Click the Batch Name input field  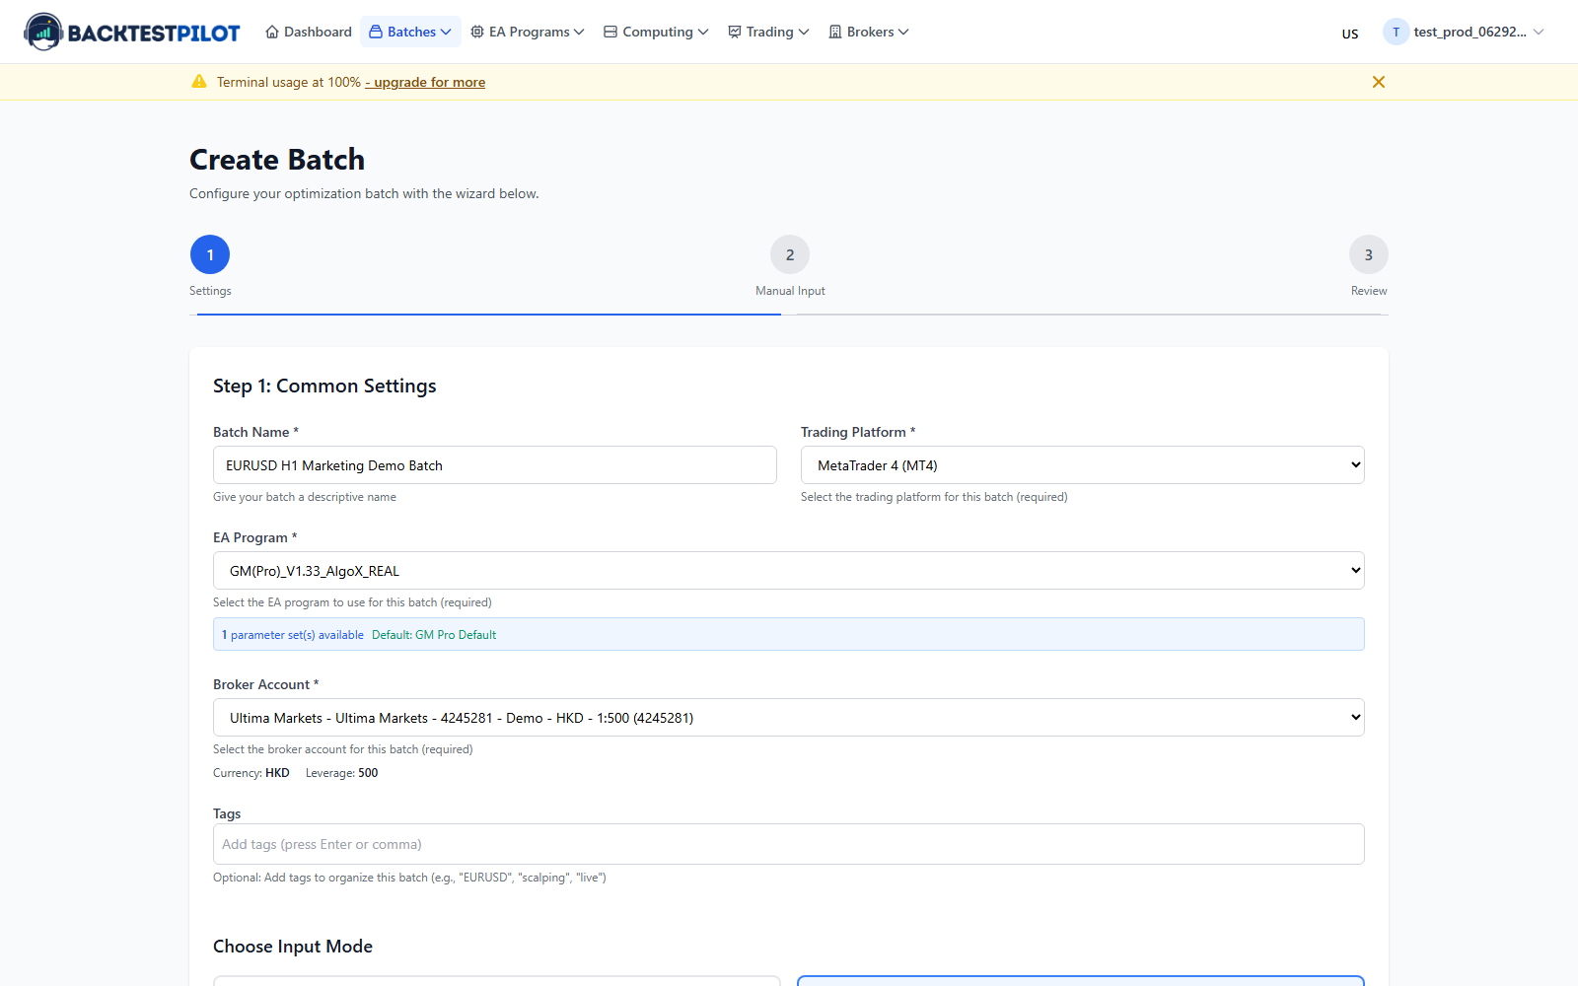coord(495,465)
